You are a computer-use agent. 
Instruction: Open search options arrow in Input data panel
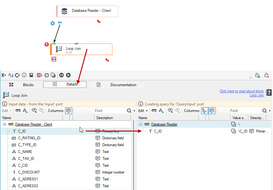tap(134, 111)
